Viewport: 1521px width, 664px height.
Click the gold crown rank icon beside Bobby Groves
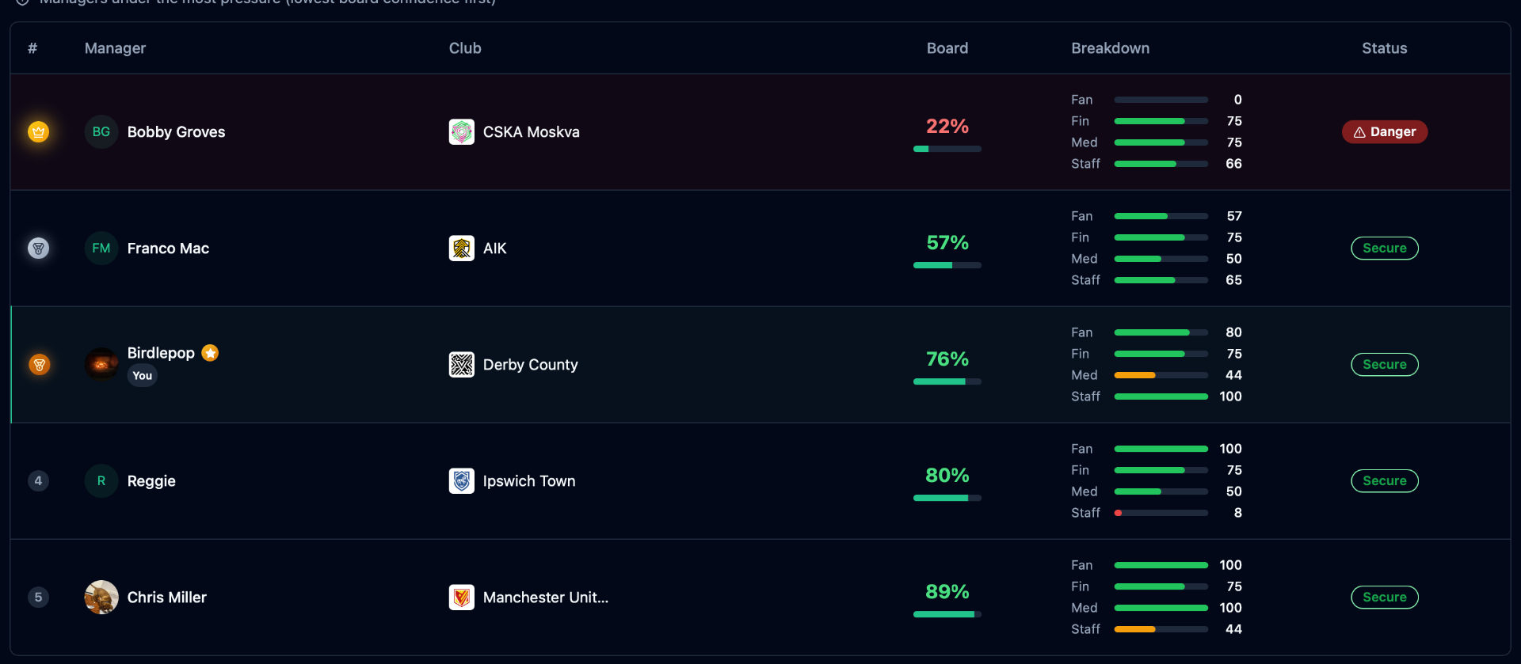38,131
